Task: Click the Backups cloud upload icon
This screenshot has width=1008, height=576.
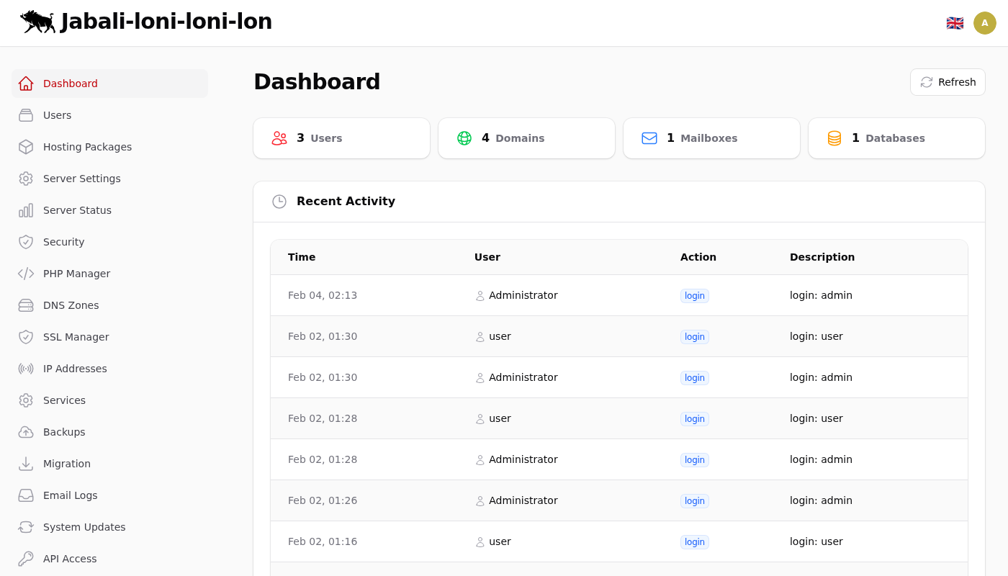Action: (x=26, y=432)
